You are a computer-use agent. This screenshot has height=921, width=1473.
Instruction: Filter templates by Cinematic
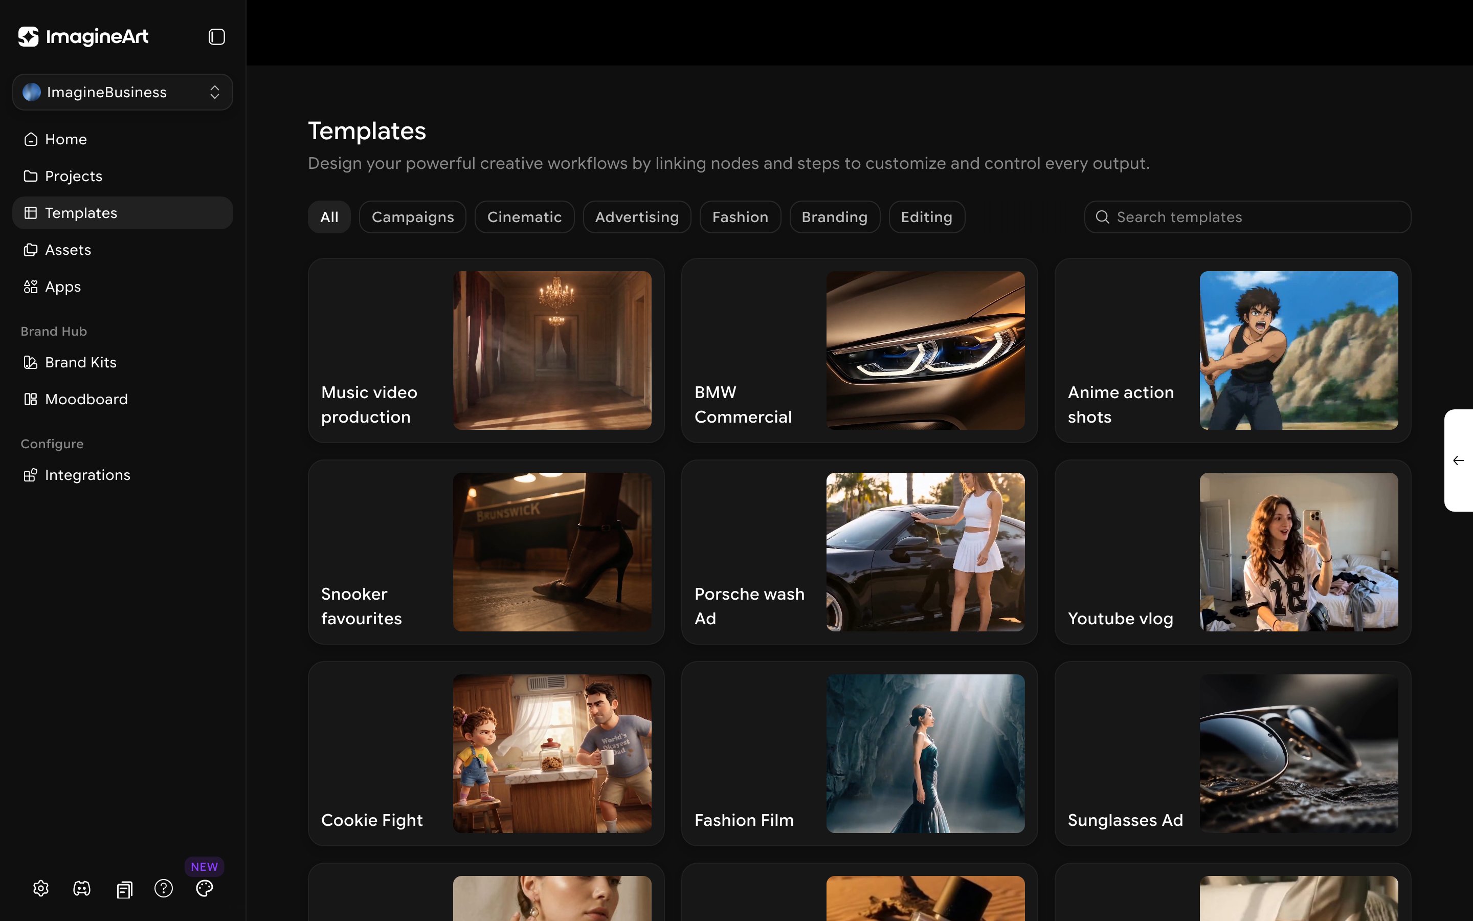click(x=524, y=217)
